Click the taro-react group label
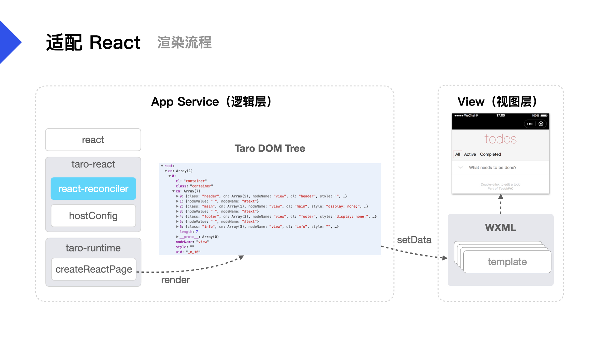The image size is (599, 337). 93,164
